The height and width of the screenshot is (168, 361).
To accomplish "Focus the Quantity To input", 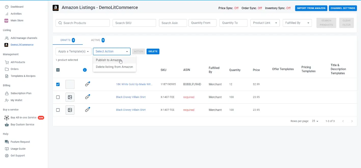I will (x=233, y=23).
